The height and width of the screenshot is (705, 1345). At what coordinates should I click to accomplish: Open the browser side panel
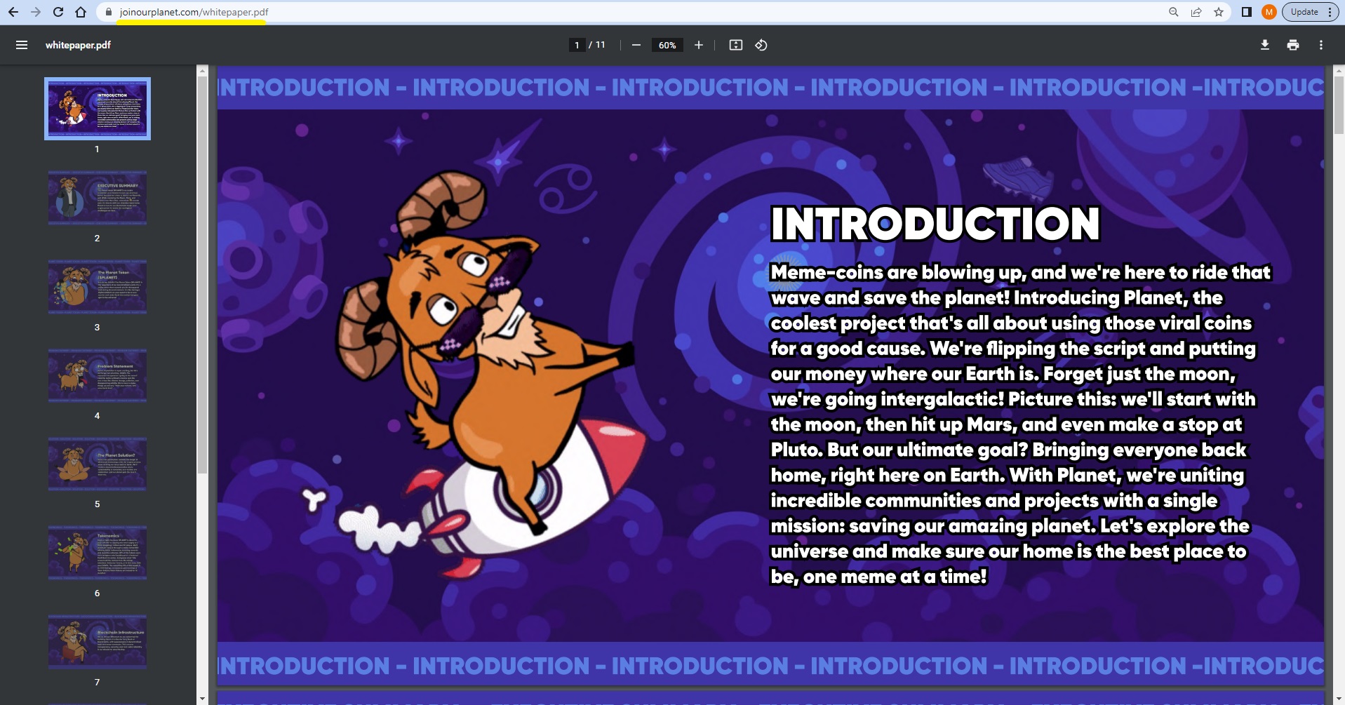(x=1247, y=12)
